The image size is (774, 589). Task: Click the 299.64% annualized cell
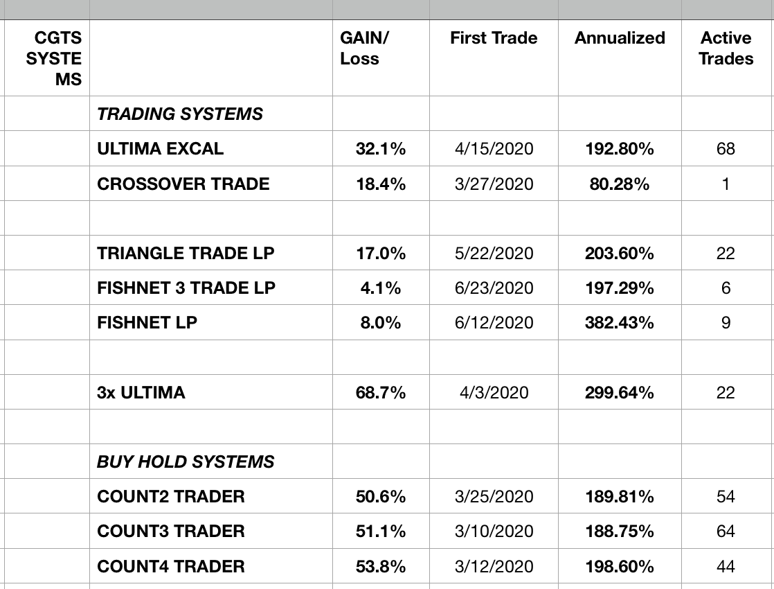[620, 392]
